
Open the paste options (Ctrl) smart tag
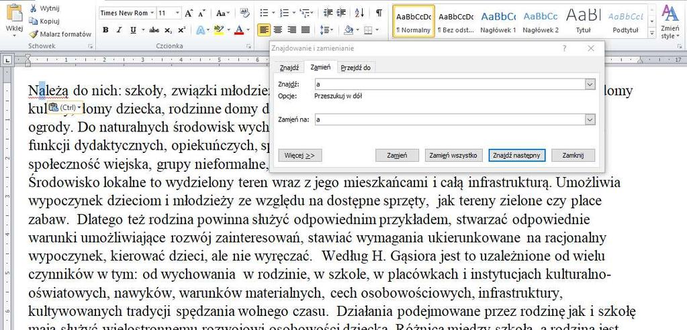click(x=65, y=107)
